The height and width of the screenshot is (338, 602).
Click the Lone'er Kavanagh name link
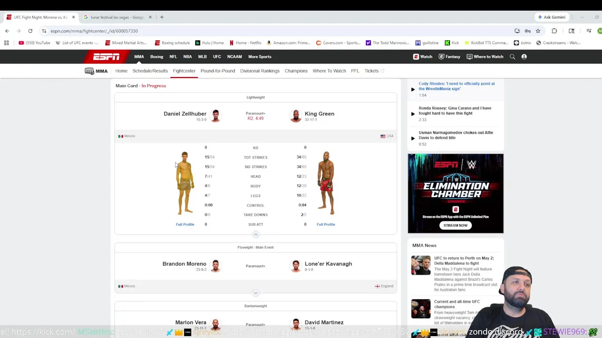(x=328, y=264)
